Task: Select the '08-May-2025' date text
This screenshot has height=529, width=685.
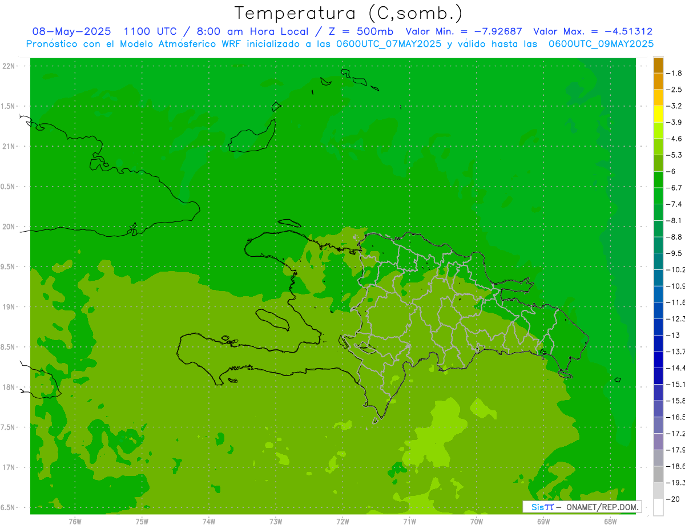Action: [71, 32]
